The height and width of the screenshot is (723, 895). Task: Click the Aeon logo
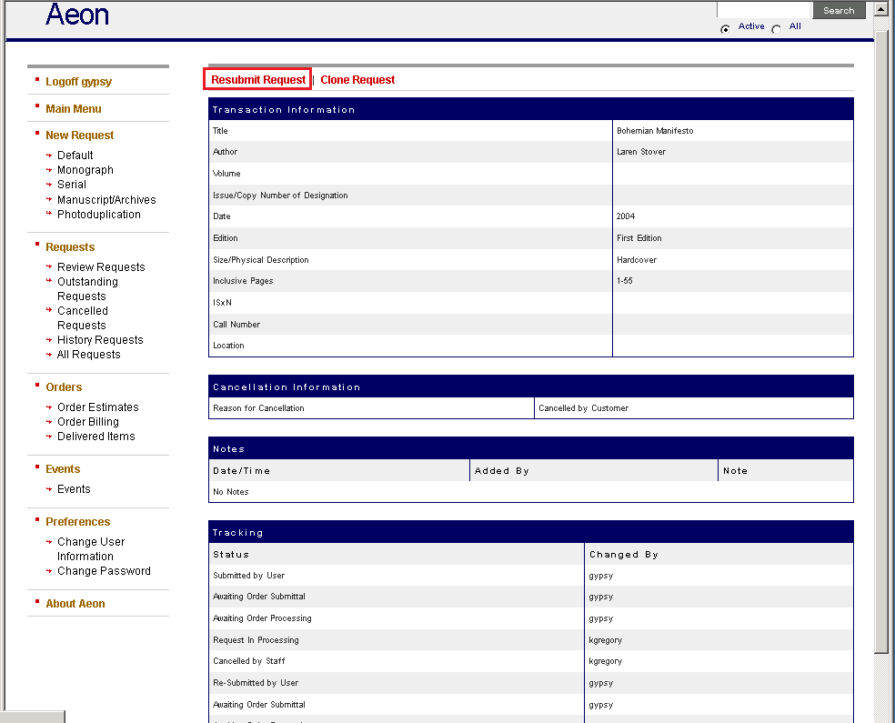coord(77,15)
